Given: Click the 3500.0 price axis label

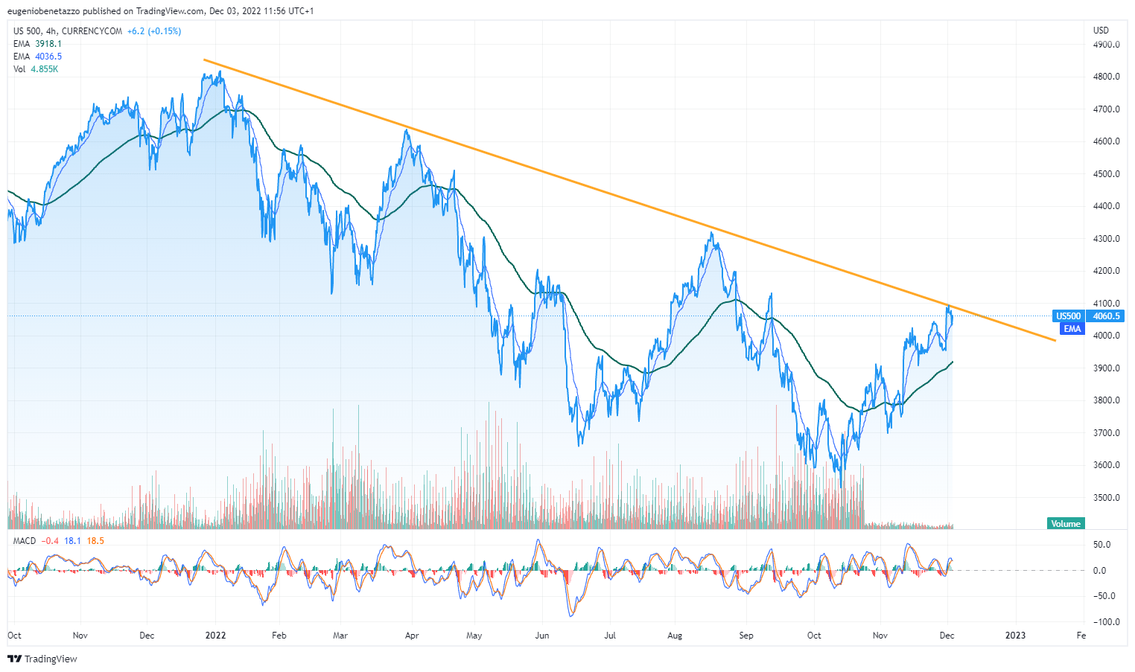Looking at the screenshot, I should pyautogui.click(x=1107, y=498).
